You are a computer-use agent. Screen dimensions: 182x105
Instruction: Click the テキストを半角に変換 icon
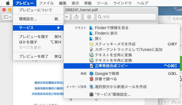pyautogui.click(x=91, y=60)
